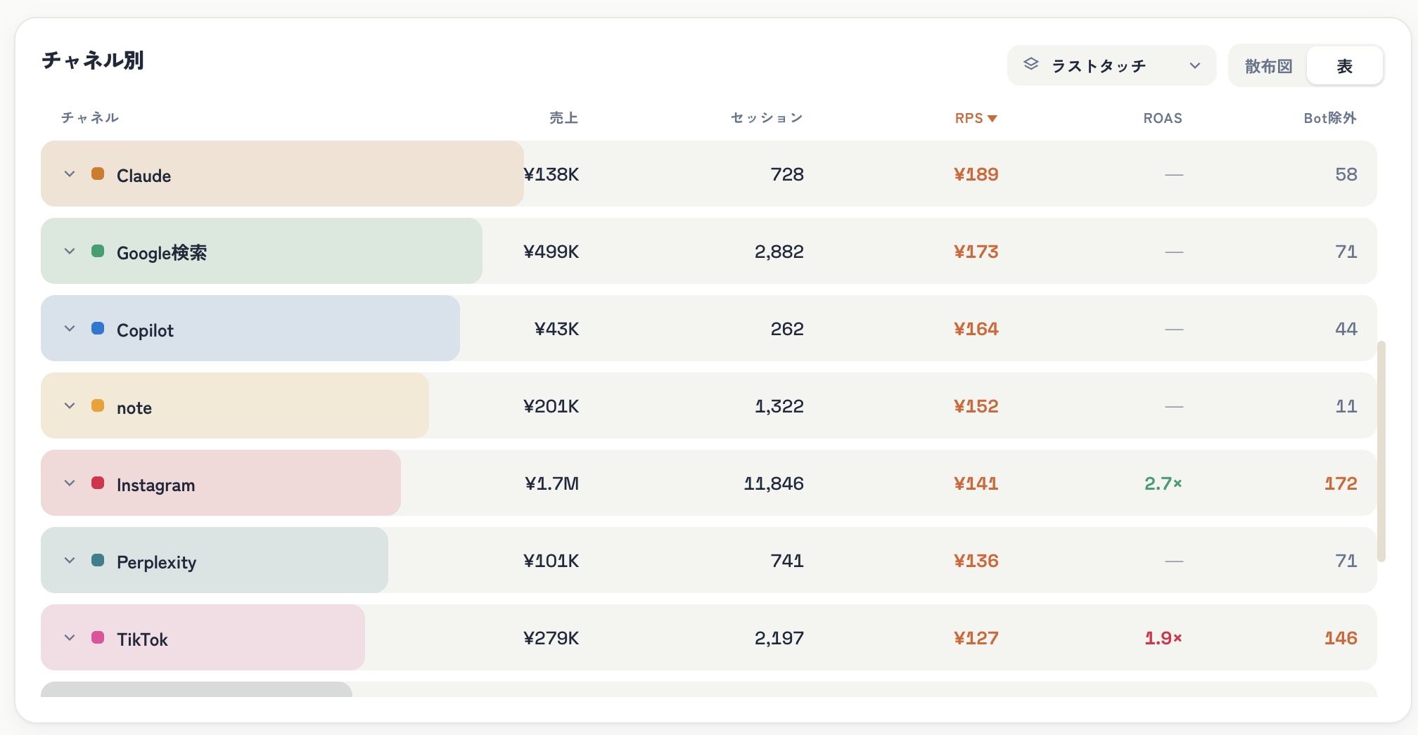1418x735 pixels.
Task: Expand the Claude channel row
Action: [70, 174]
